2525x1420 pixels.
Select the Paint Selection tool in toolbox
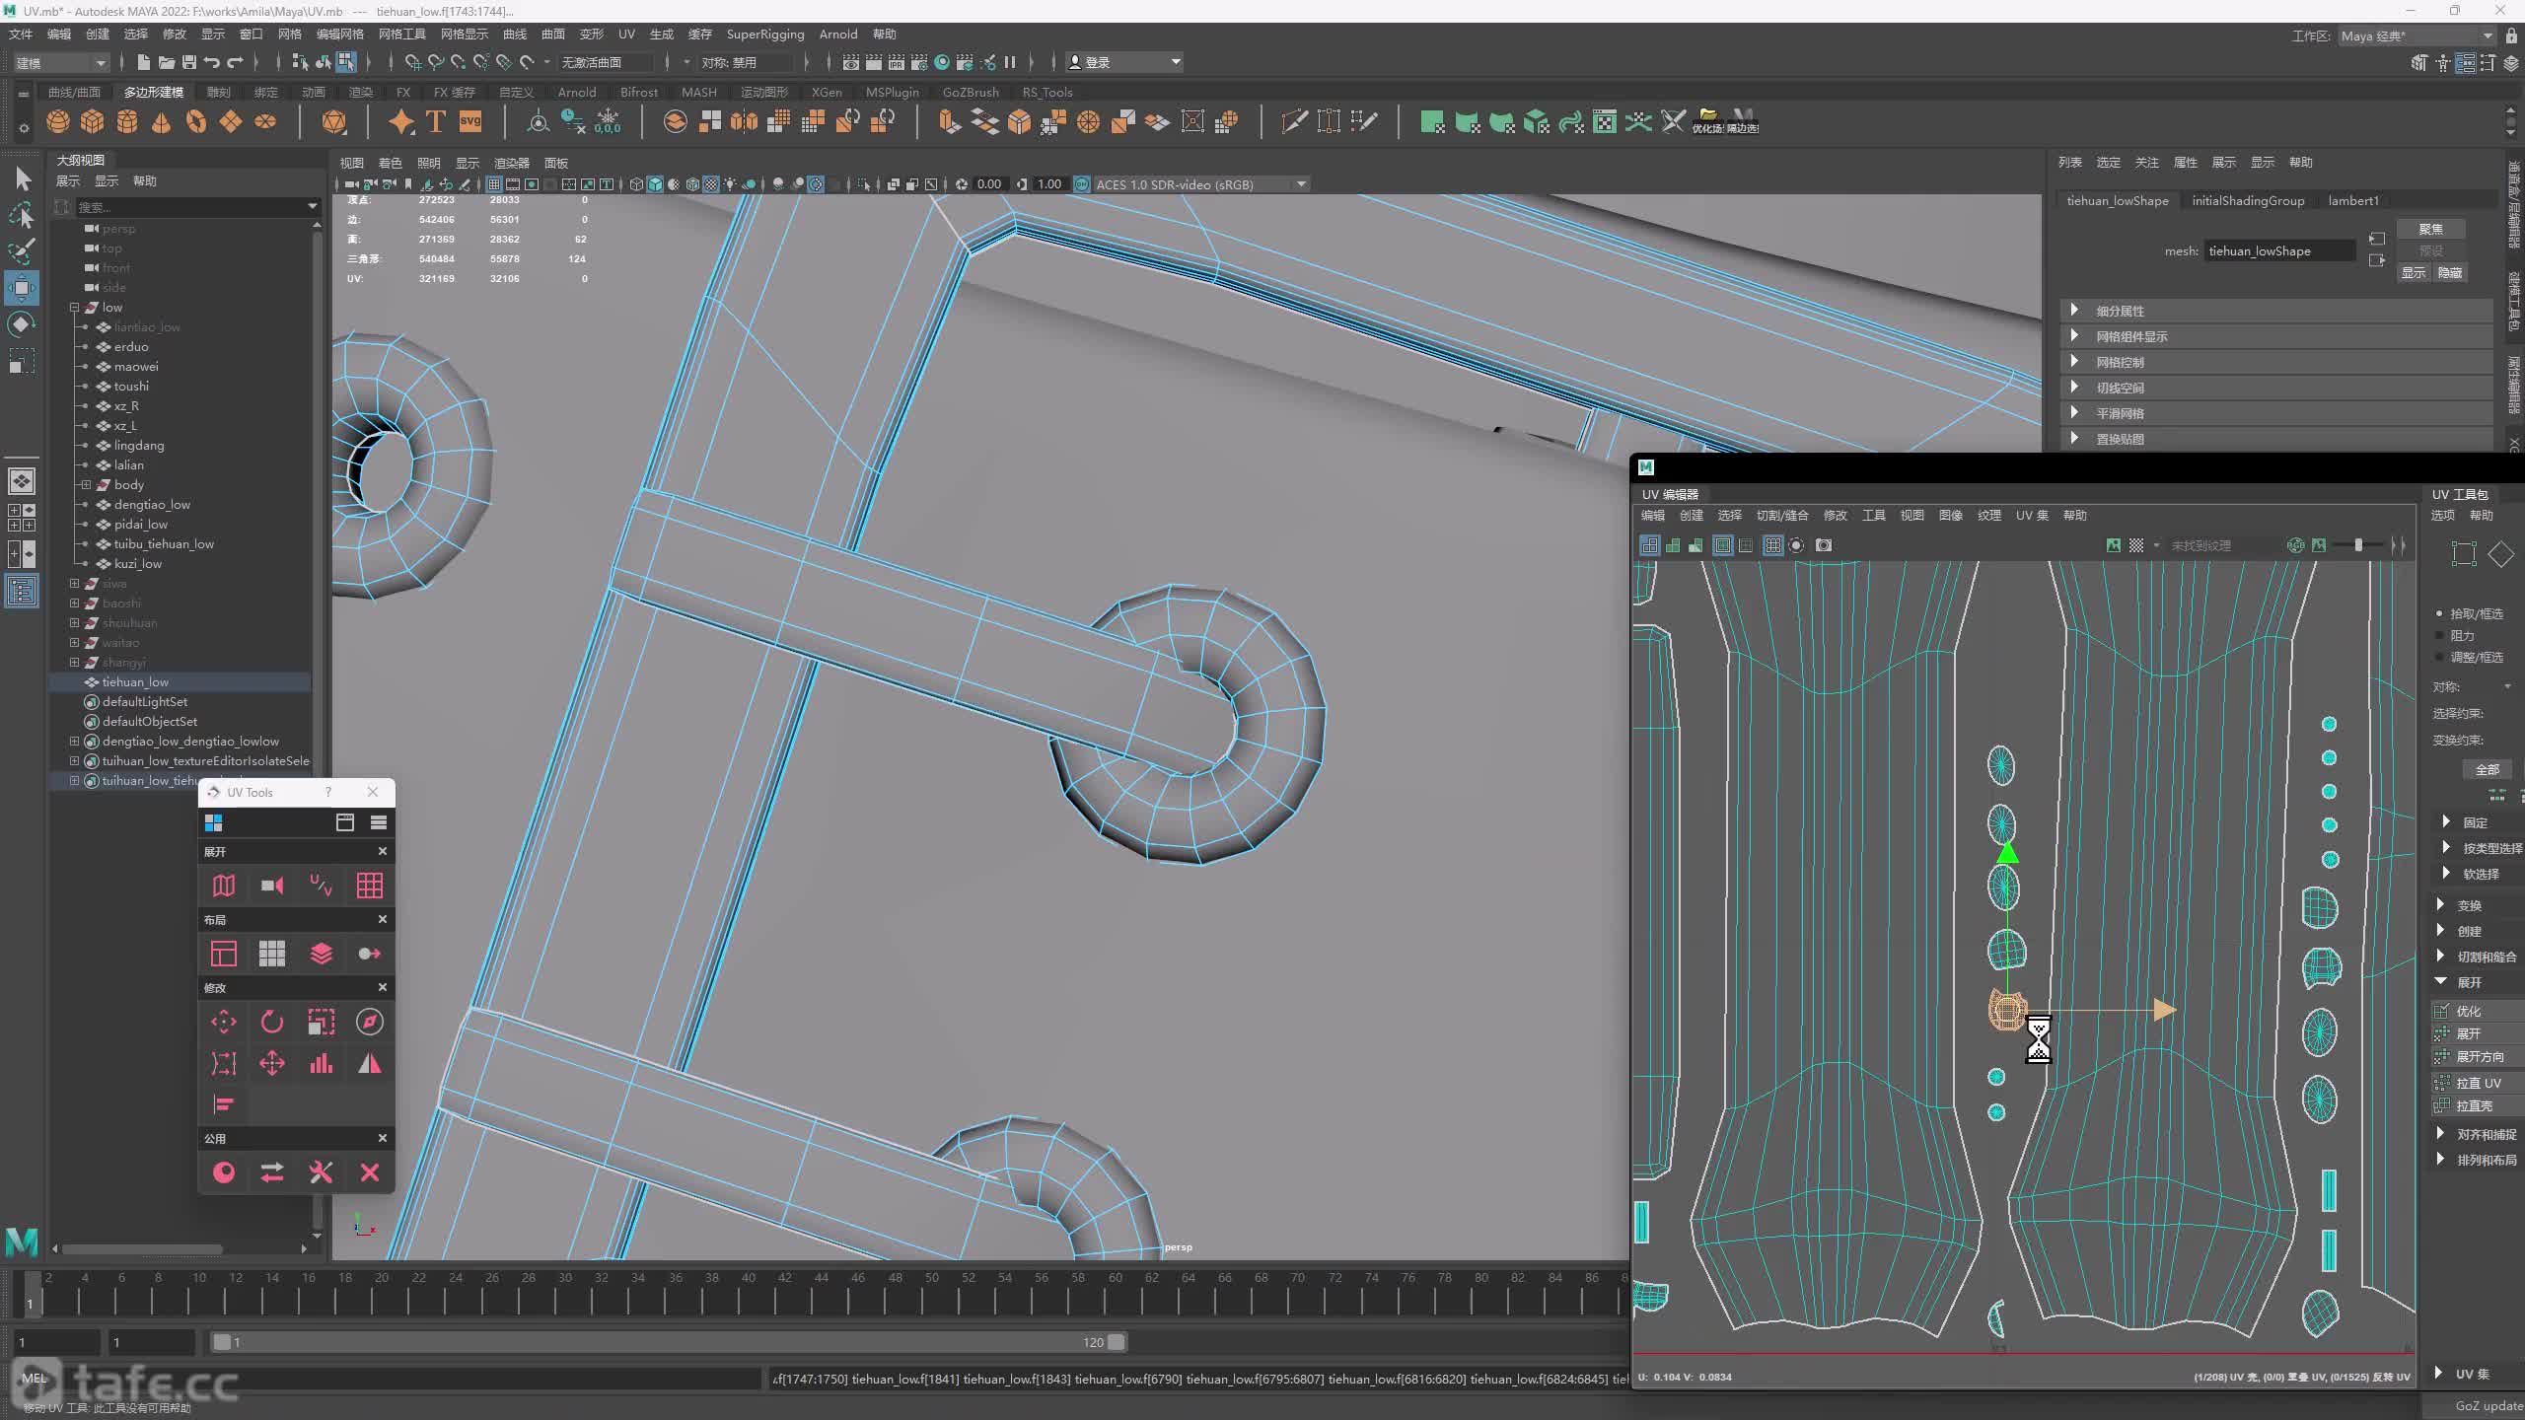(22, 251)
